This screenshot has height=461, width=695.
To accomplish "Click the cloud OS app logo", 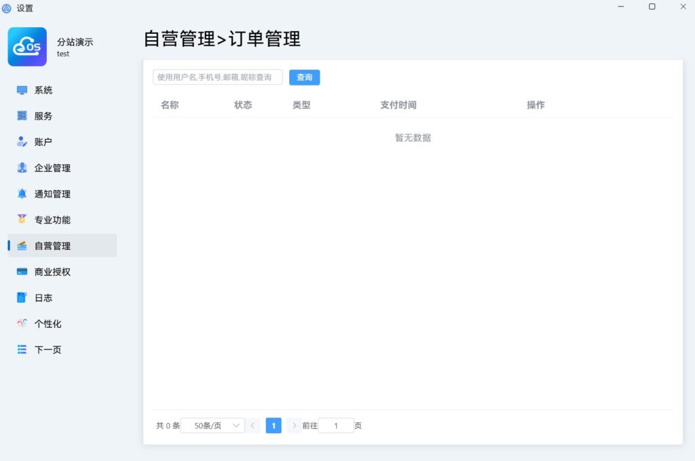I will click(26, 46).
